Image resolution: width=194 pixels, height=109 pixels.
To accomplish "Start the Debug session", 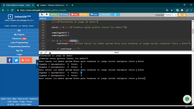I will click(x=64, y=15).
